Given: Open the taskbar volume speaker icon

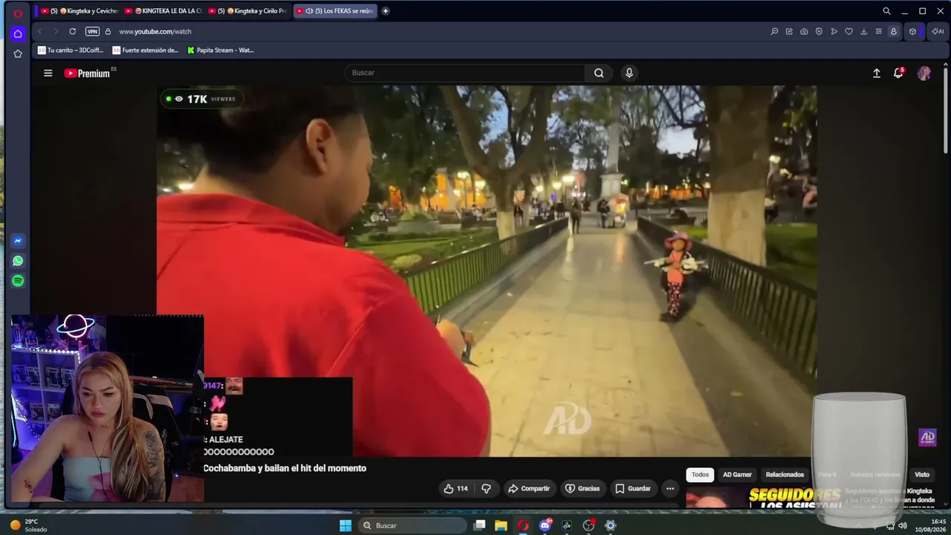Looking at the screenshot, I should [x=903, y=525].
